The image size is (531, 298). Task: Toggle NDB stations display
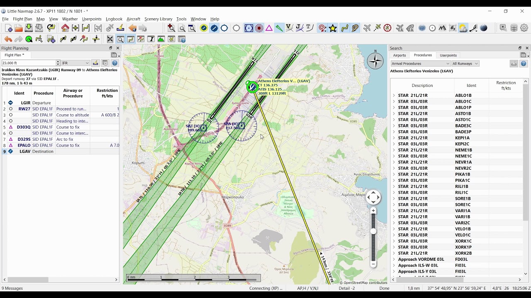click(x=259, y=28)
